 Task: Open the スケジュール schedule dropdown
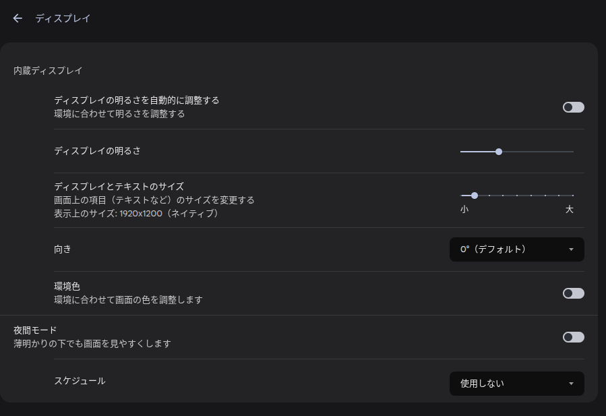point(516,384)
